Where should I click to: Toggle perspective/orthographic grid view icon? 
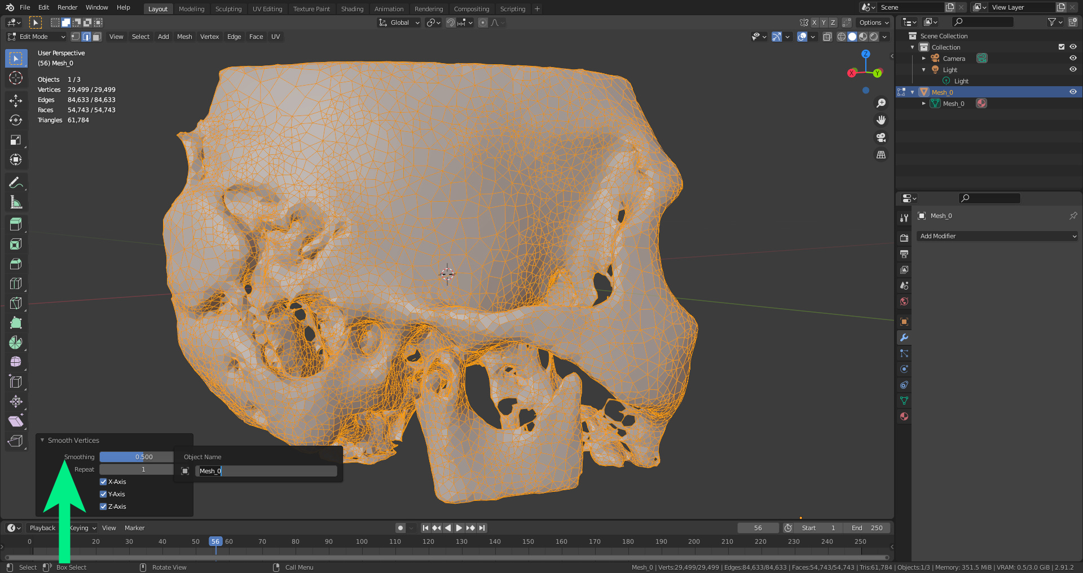click(x=881, y=155)
